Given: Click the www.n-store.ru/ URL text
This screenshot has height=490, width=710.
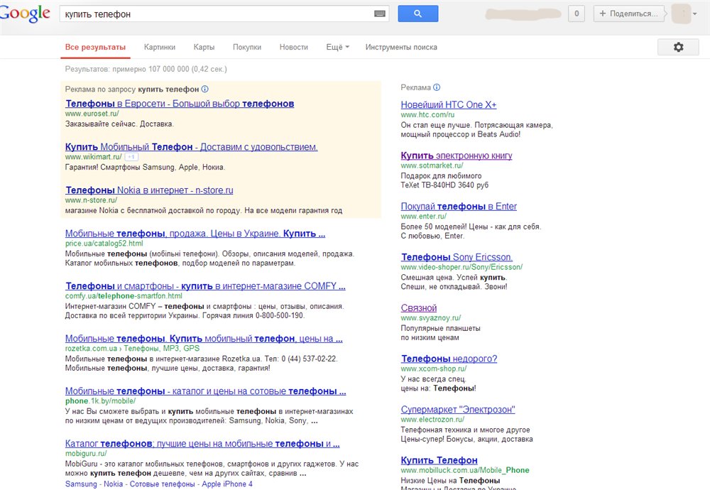Looking at the screenshot, I should [x=91, y=200].
